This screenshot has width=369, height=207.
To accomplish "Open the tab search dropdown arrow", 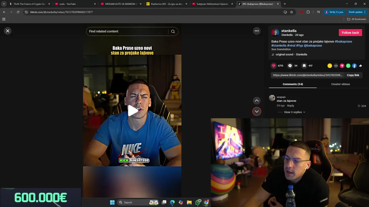I will pos(4,4).
